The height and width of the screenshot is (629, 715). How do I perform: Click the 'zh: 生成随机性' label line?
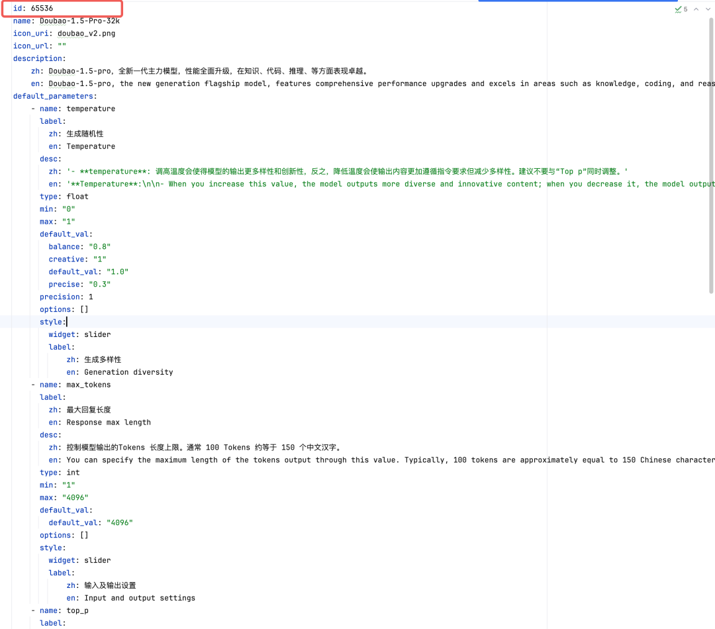[76, 134]
